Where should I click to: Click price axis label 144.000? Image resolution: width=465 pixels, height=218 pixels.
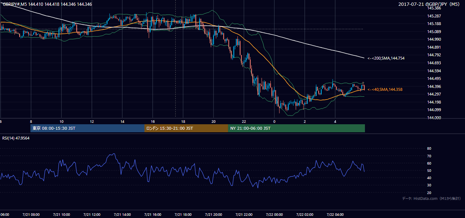[434, 118]
